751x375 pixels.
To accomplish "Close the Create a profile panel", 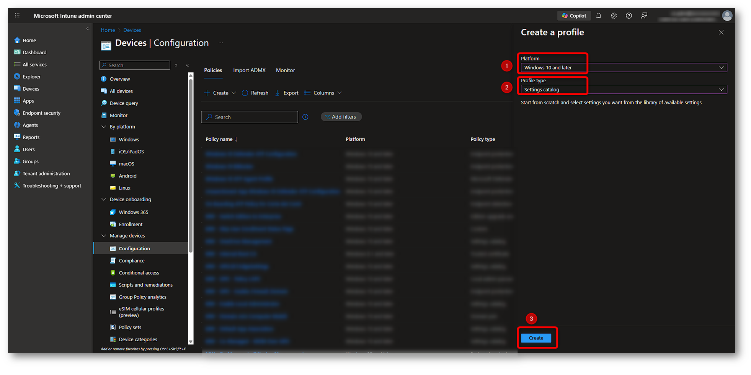I will (x=721, y=33).
